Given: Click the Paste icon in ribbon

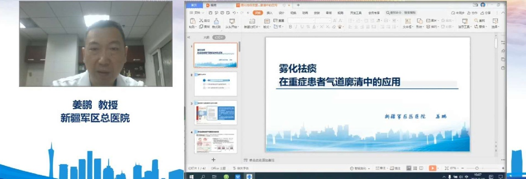Looking at the screenshot, I should tap(192, 21).
